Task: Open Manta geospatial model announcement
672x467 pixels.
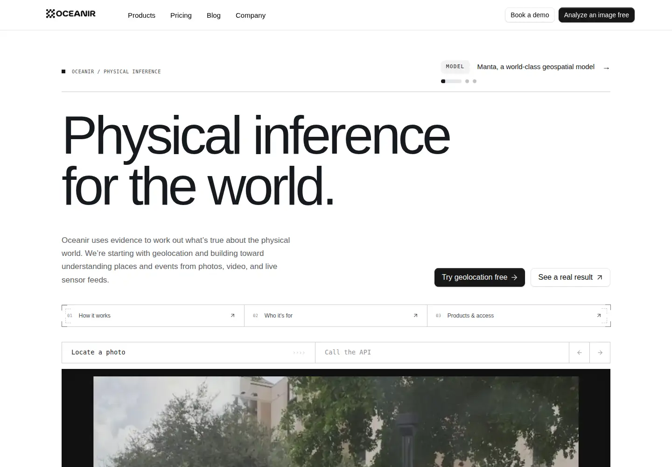Action: [536, 67]
